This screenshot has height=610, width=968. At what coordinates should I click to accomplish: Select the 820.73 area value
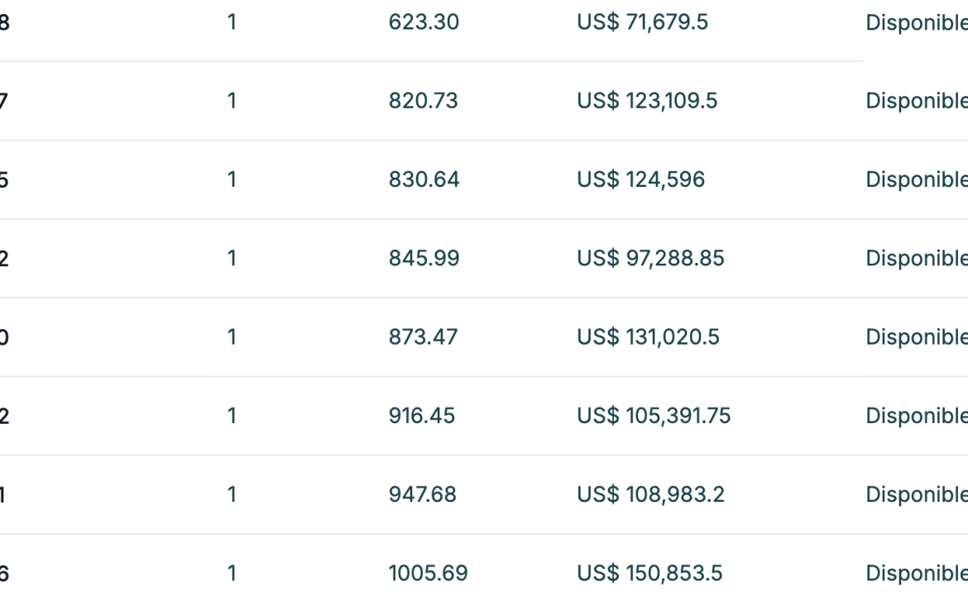point(423,101)
